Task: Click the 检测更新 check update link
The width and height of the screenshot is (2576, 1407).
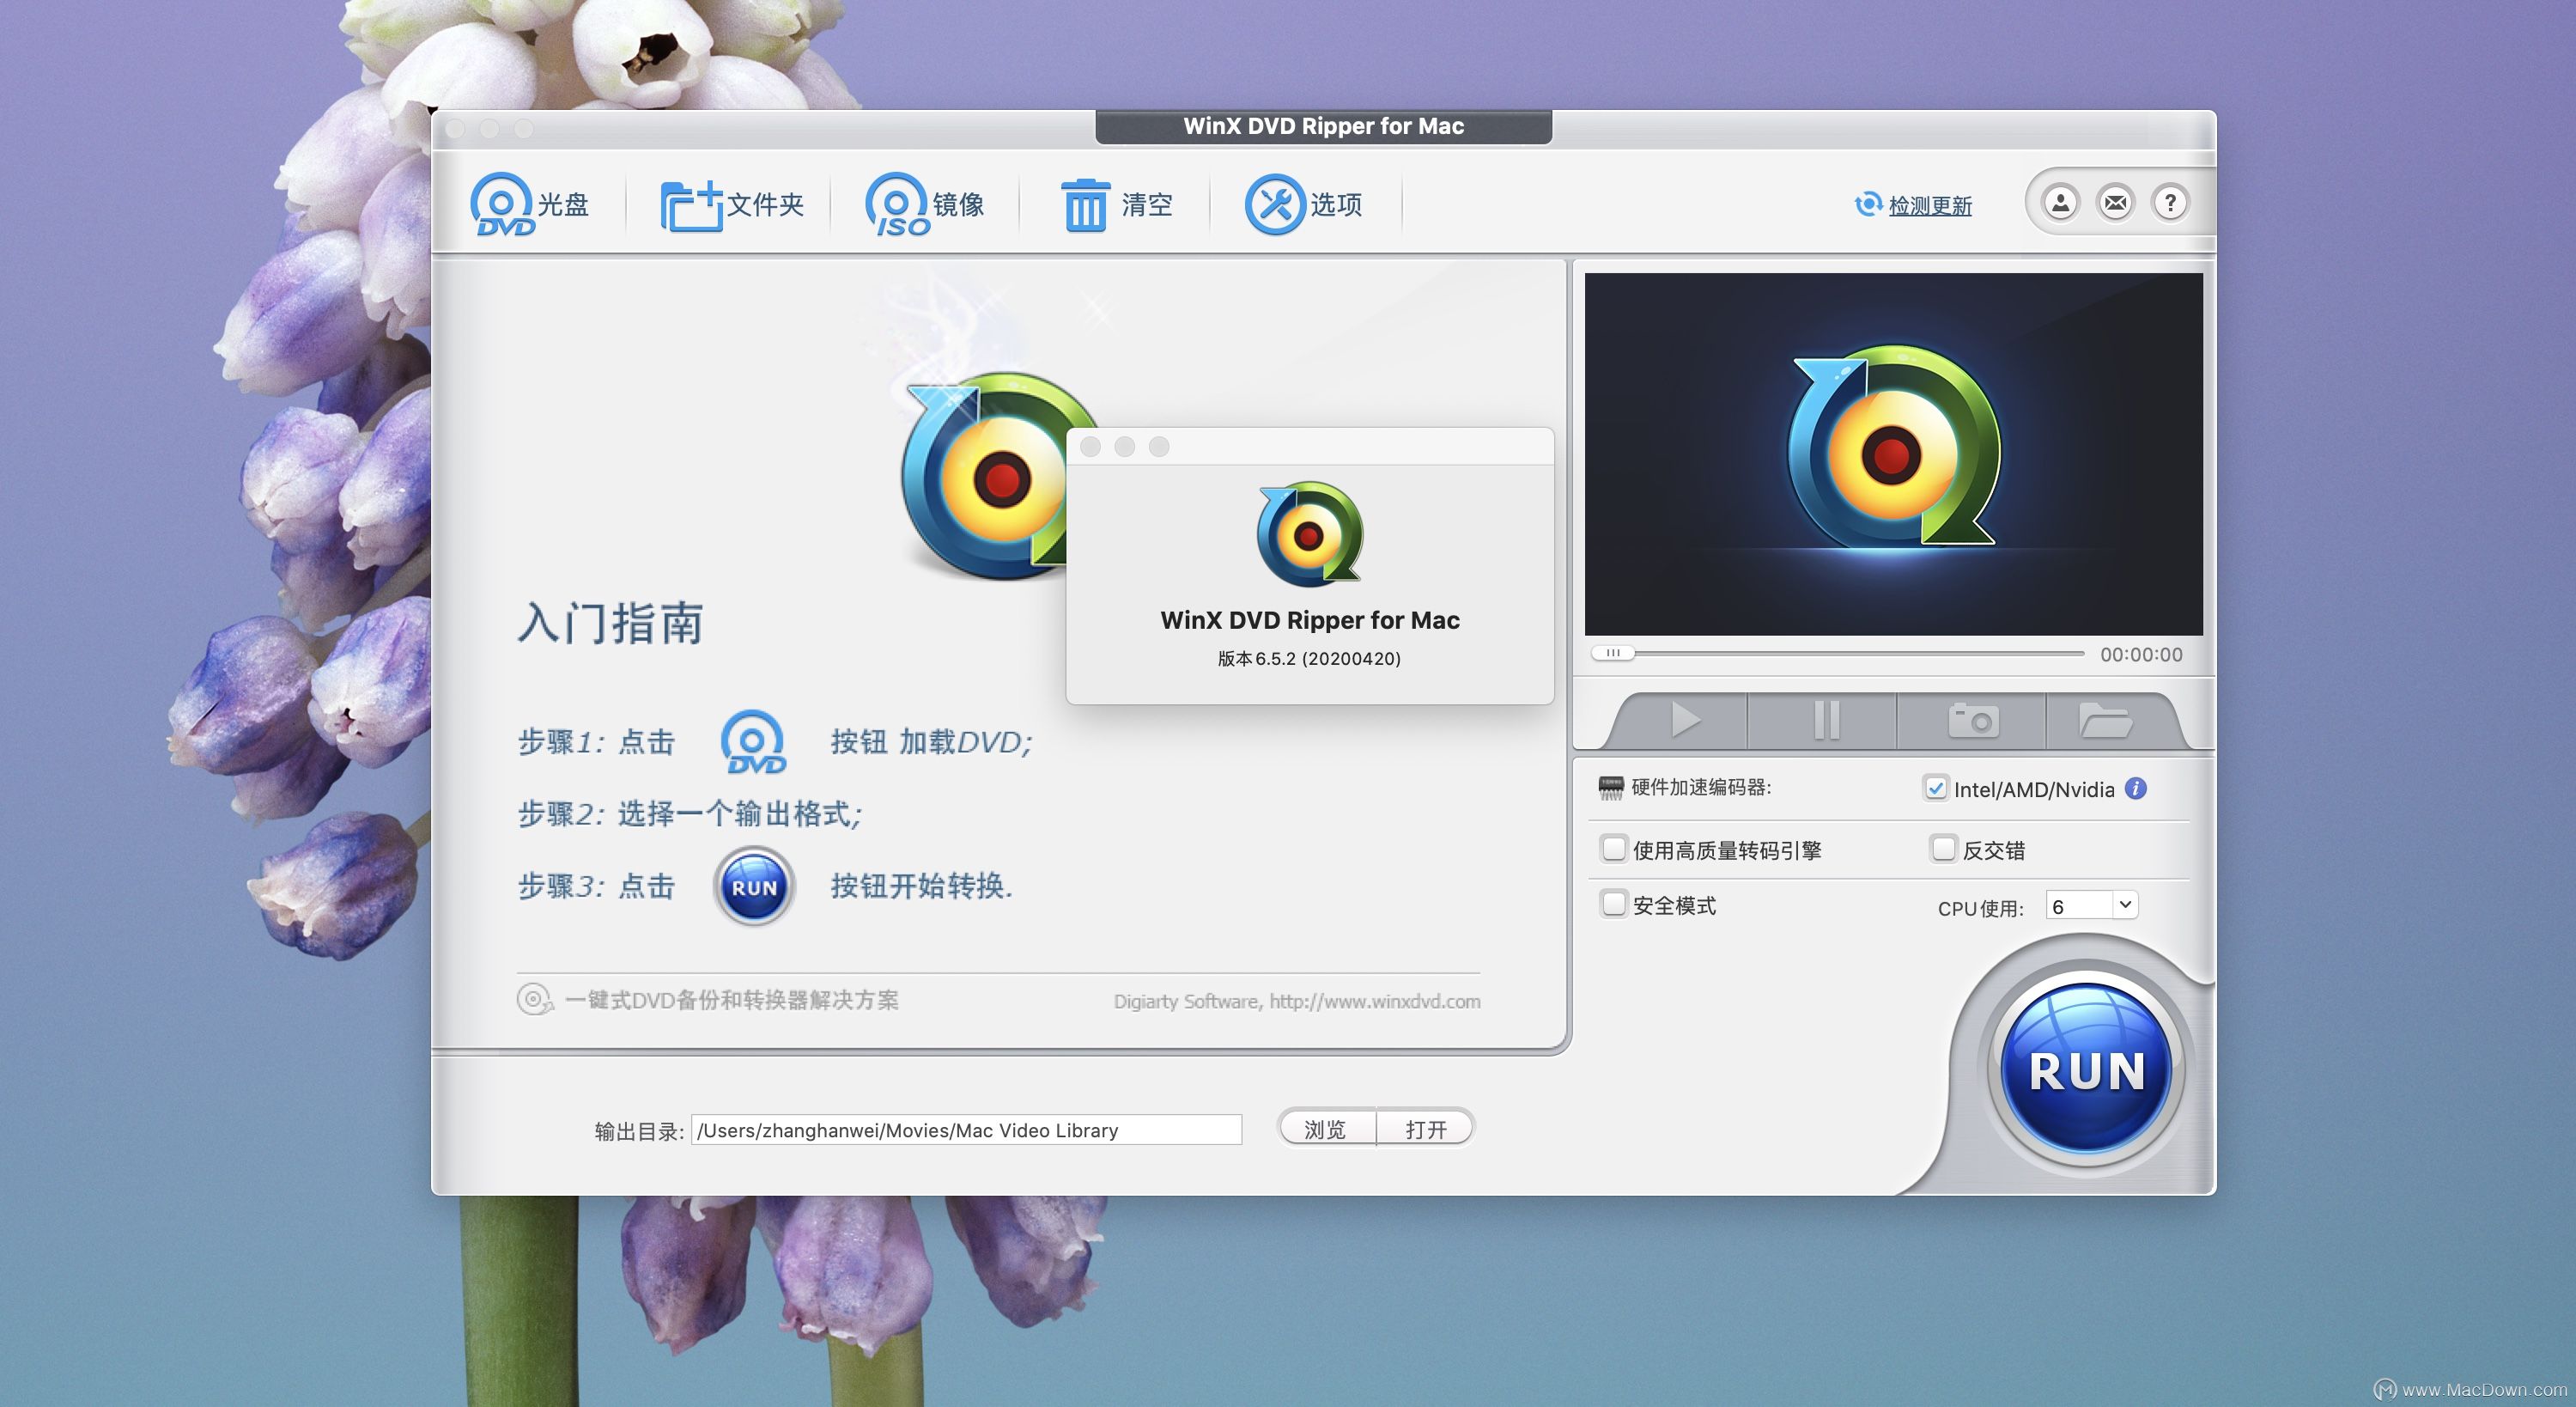Action: [1929, 205]
